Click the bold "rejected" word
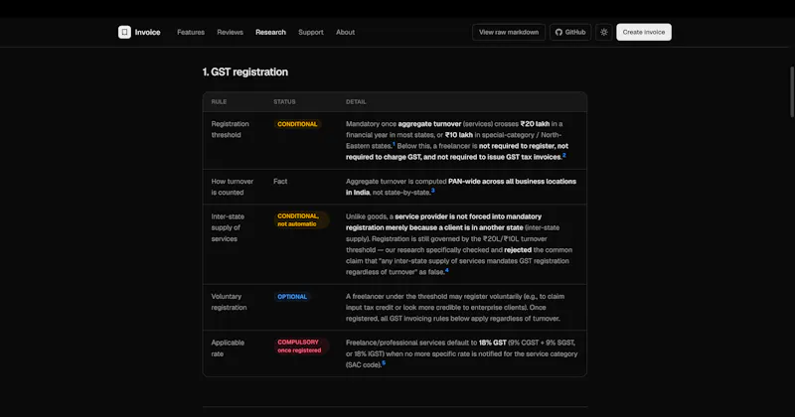Image resolution: width=795 pixels, height=417 pixels. tap(518, 250)
